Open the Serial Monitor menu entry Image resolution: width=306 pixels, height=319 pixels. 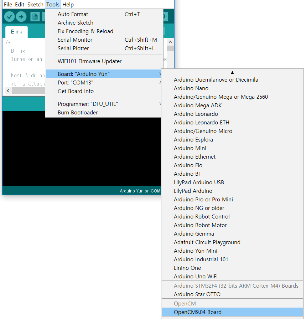tap(75, 40)
